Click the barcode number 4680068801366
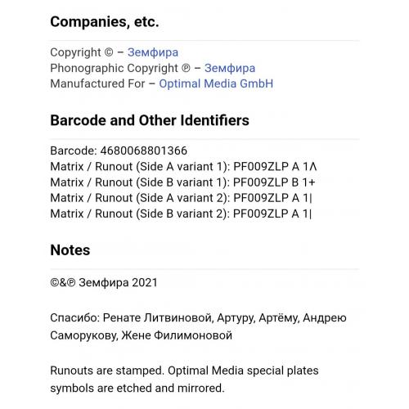 click(x=144, y=151)
